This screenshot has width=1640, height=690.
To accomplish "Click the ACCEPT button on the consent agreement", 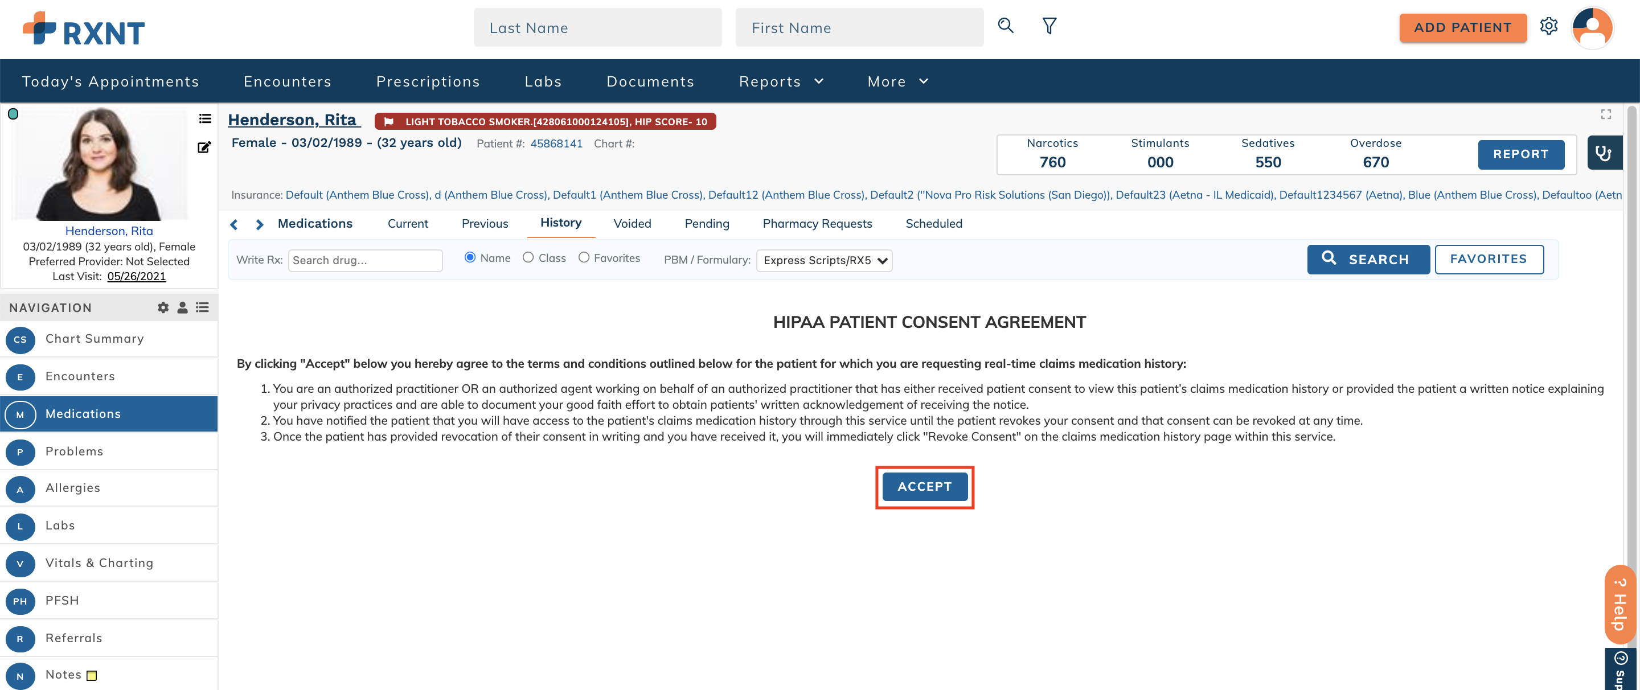I will 924,486.
